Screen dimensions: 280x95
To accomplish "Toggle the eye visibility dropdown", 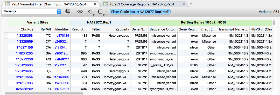I will pos(80,12).
